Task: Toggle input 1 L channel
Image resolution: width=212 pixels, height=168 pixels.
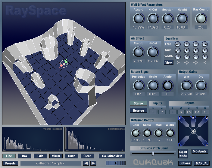Action: point(153,112)
